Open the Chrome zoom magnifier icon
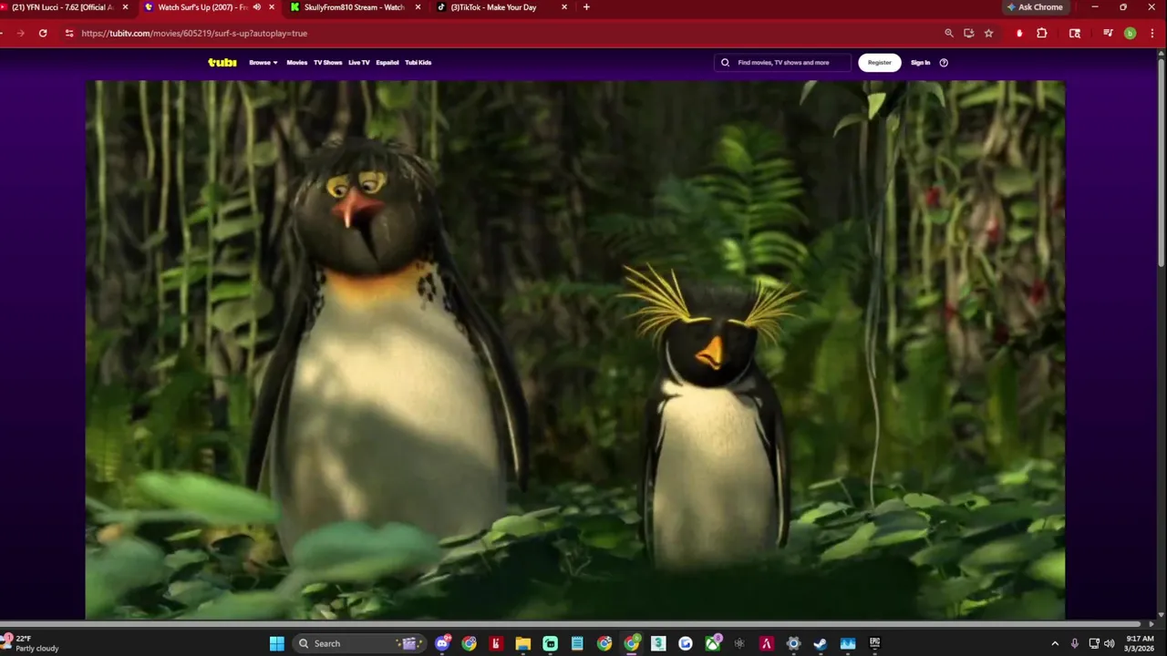The image size is (1167, 656). pos(949,33)
